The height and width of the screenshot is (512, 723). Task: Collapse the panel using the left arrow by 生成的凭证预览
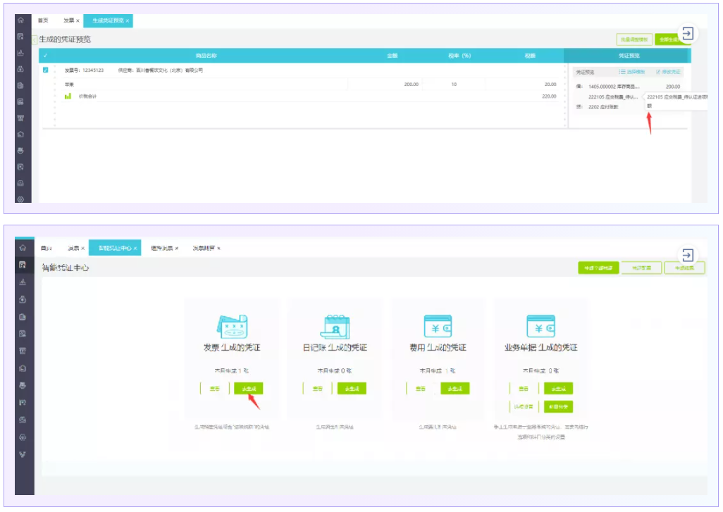pyautogui.click(x=34, y=40)
